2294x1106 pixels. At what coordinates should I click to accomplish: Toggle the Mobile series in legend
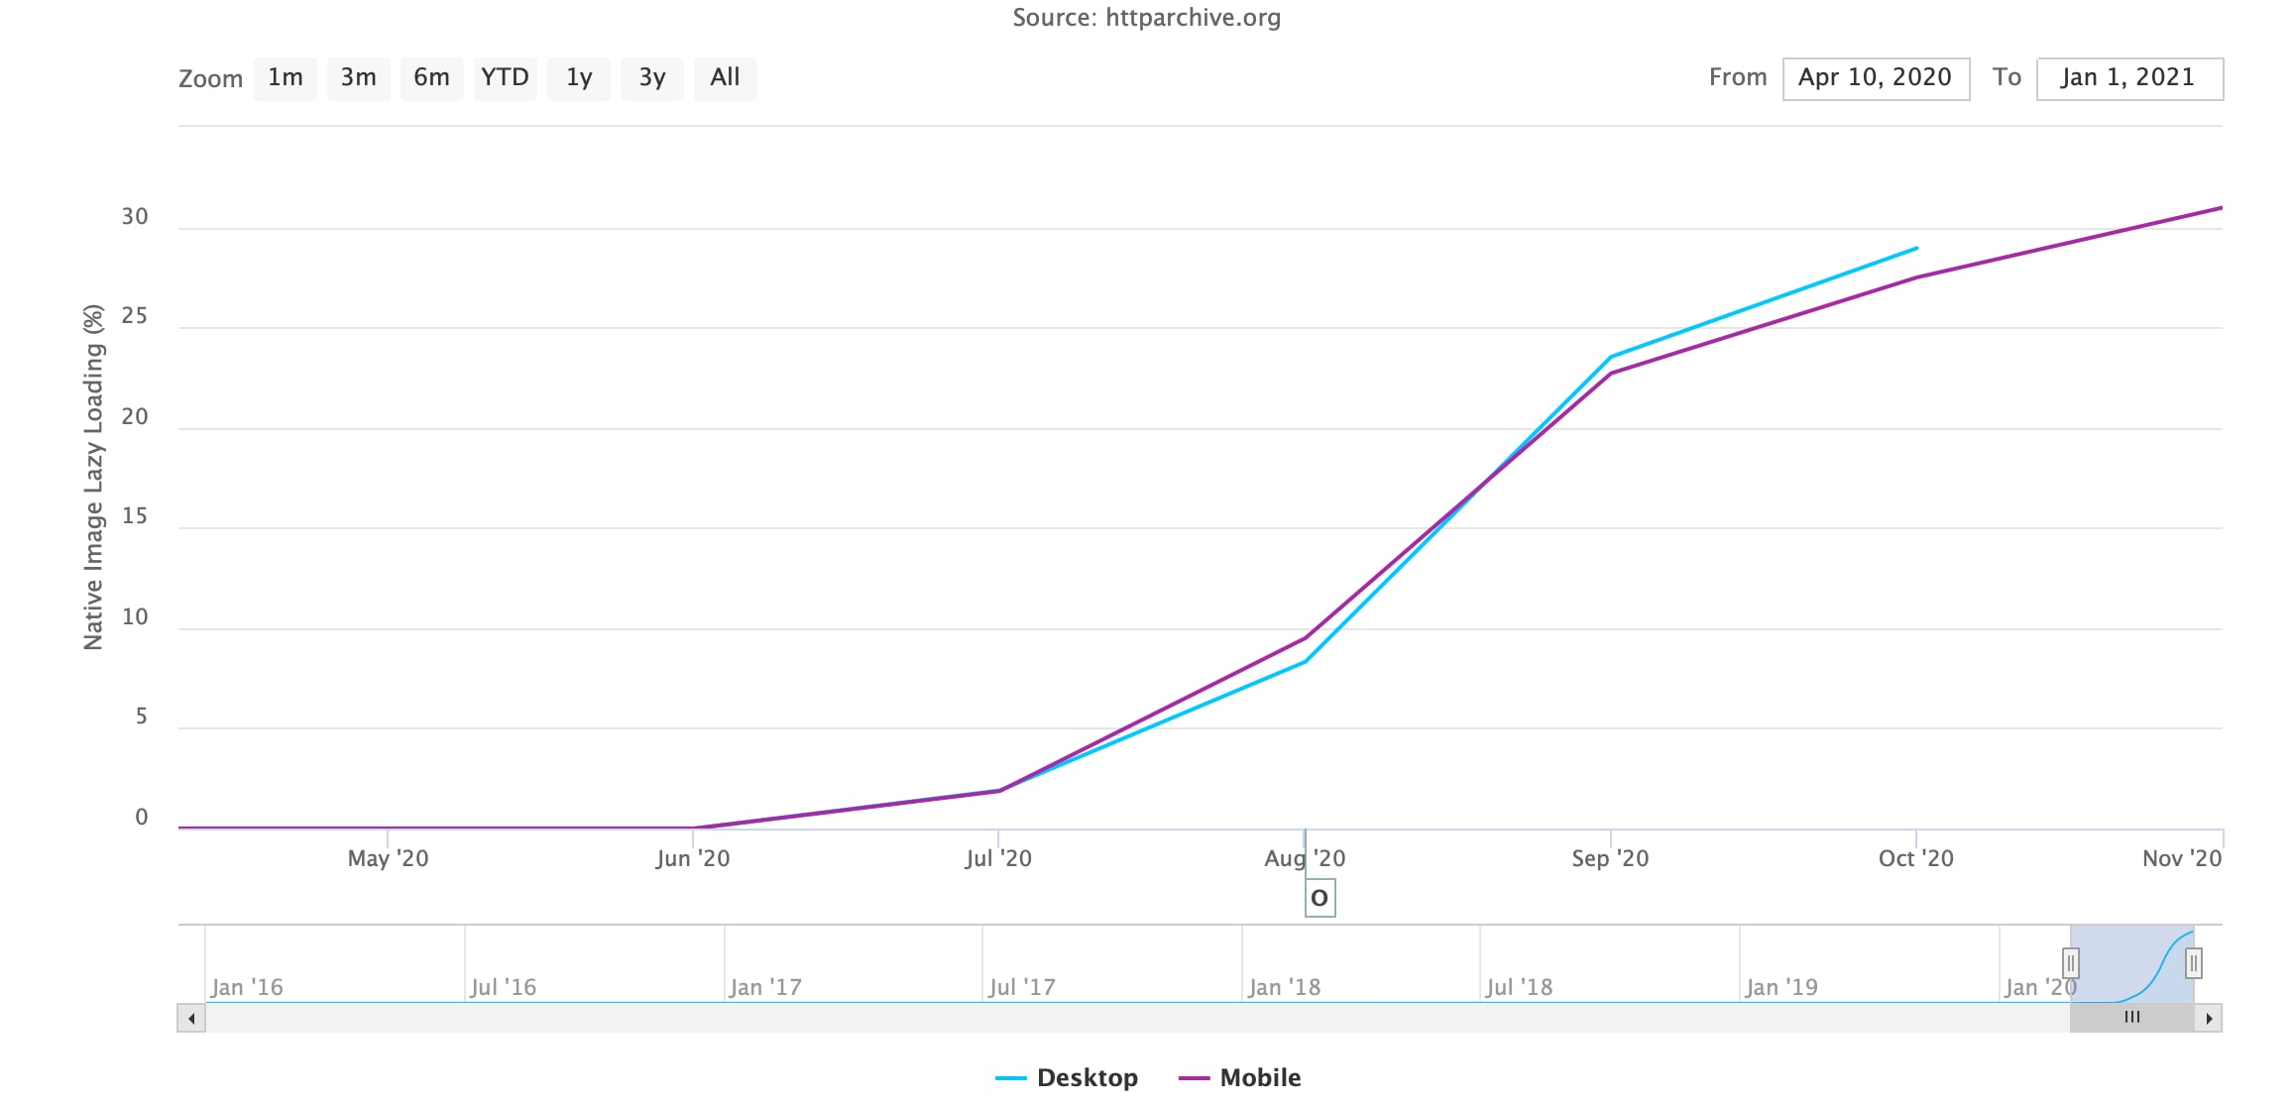click(1260, 1077)
